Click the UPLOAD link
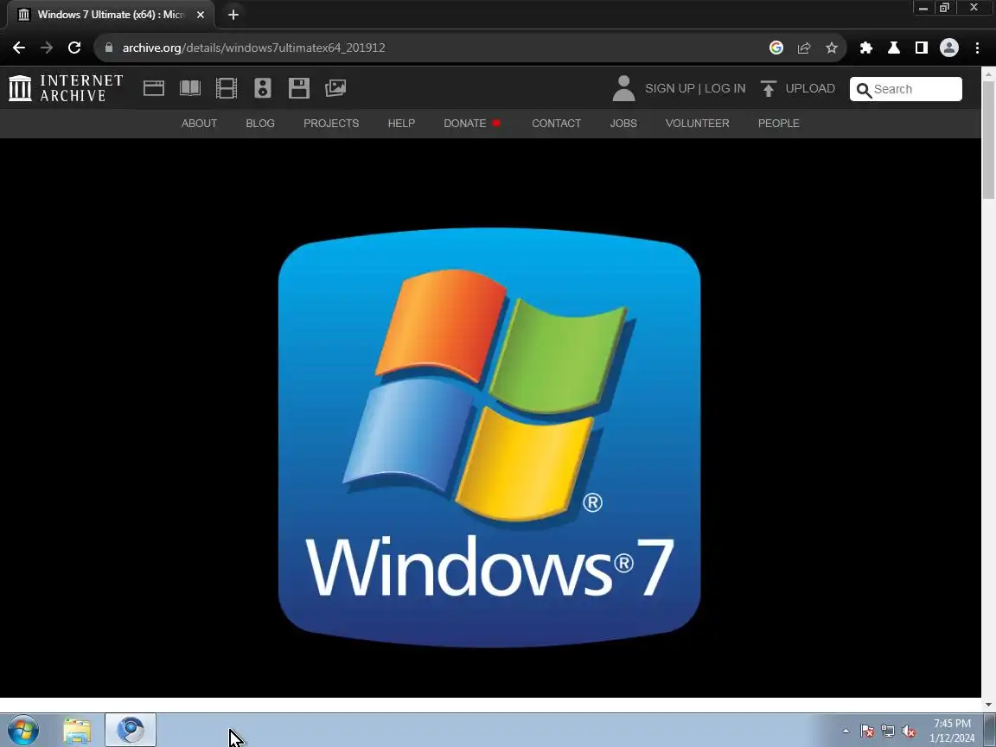The width and height of the screenshot is (996, 747). (x=810, y=88)
